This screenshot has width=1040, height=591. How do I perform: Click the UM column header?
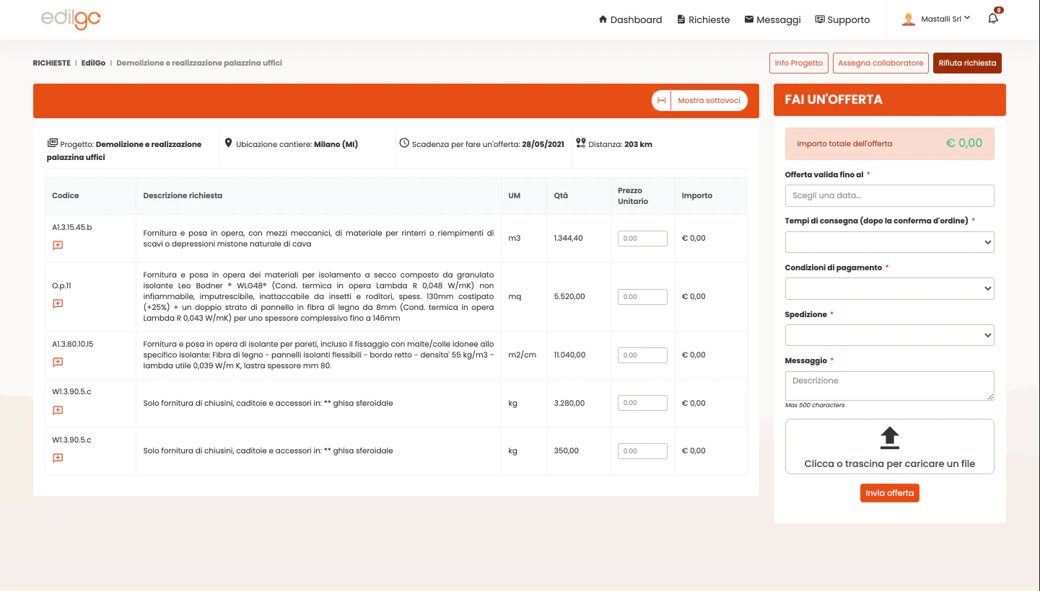tap(514, 195)
